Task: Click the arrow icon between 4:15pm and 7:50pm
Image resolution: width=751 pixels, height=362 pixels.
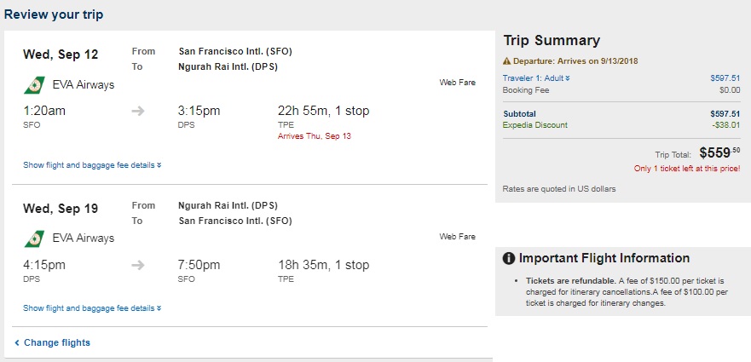Action: (x=138, y=265)
